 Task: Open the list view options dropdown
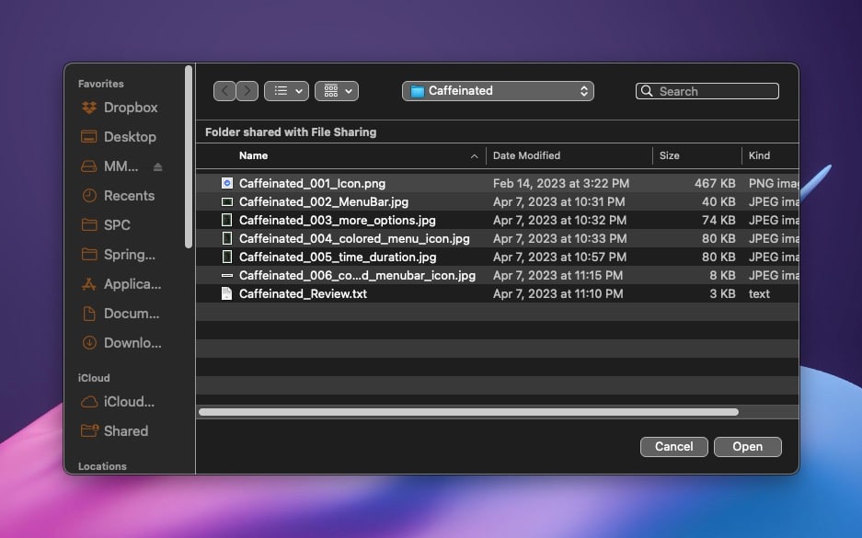point(286,91)
